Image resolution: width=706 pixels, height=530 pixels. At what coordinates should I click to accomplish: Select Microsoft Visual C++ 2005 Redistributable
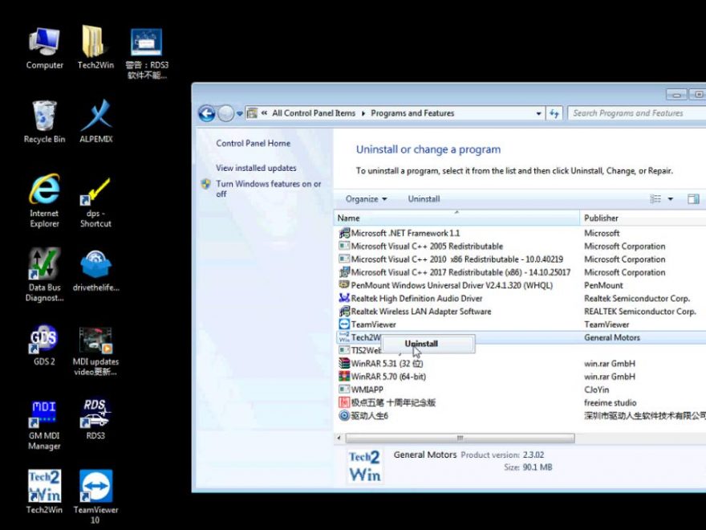[x=427, y=247]
